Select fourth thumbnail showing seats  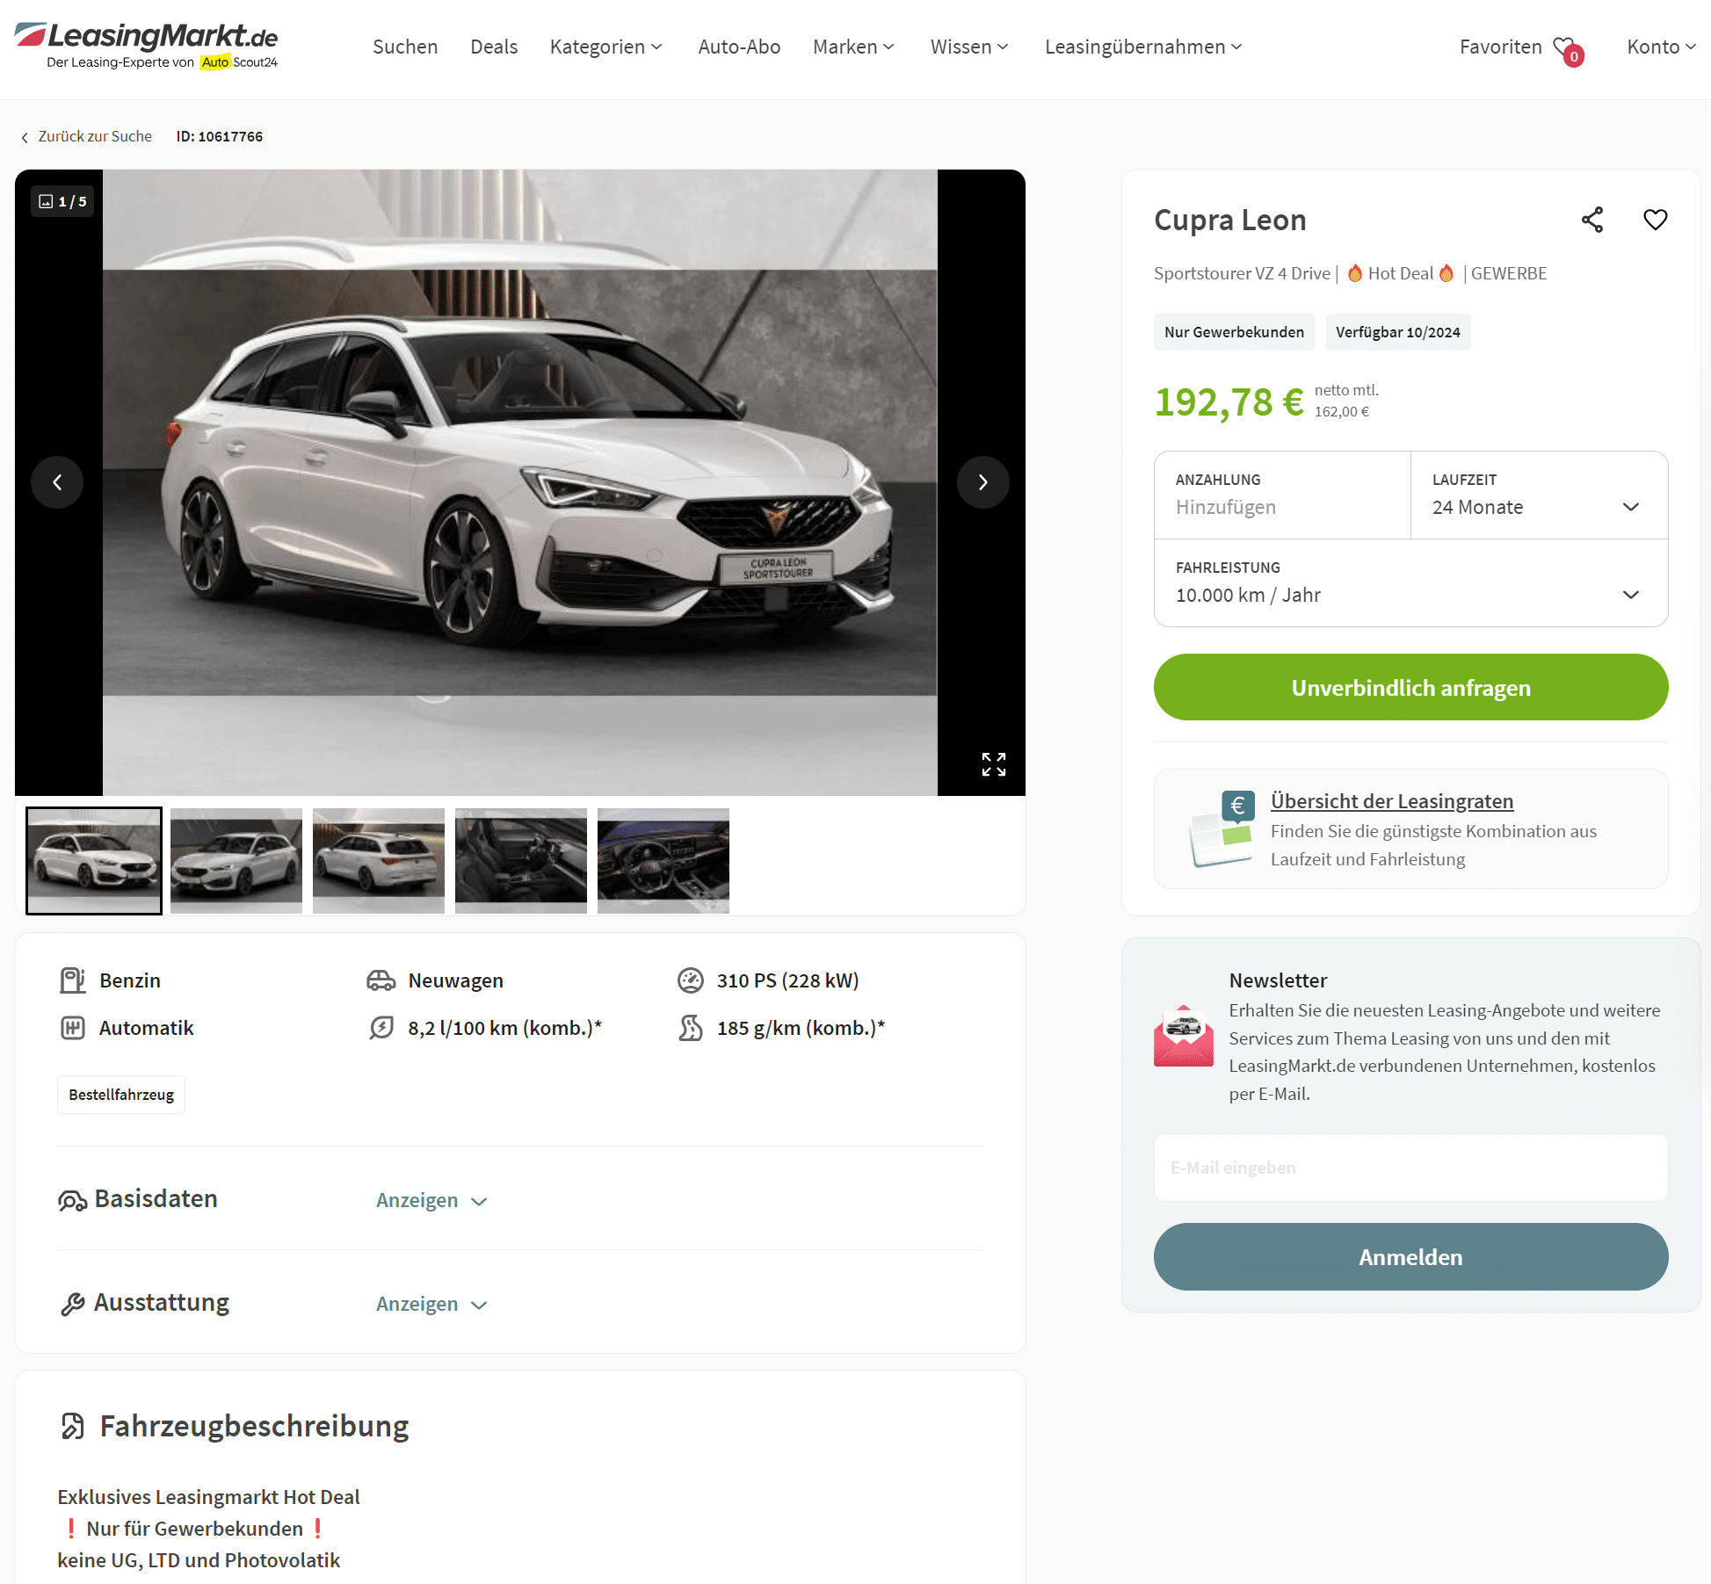tap(521, 861)
